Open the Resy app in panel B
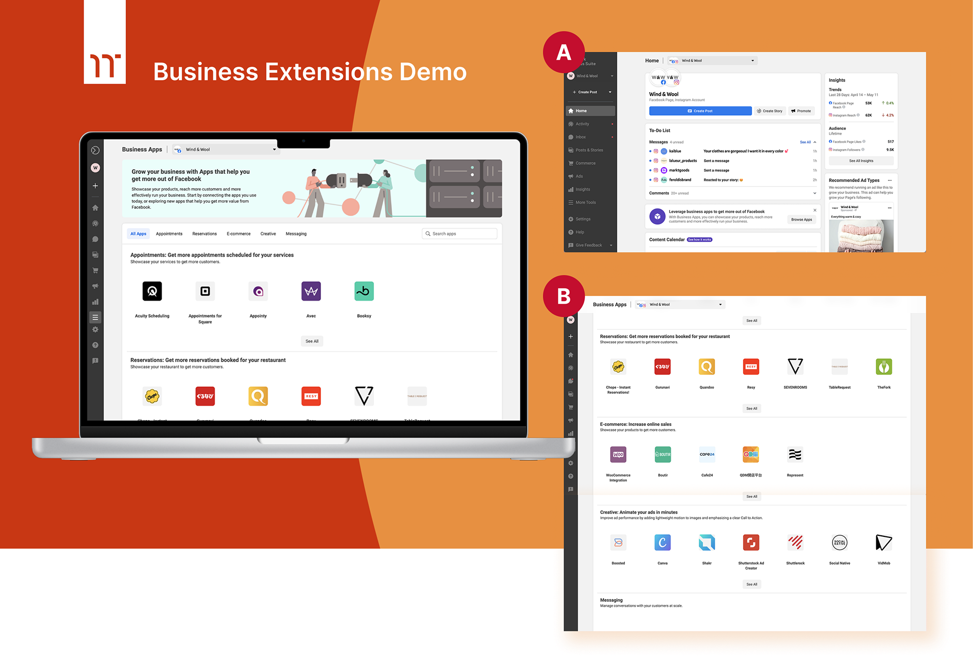This screenshot has height=658, width=973. (x=751, y=367)
